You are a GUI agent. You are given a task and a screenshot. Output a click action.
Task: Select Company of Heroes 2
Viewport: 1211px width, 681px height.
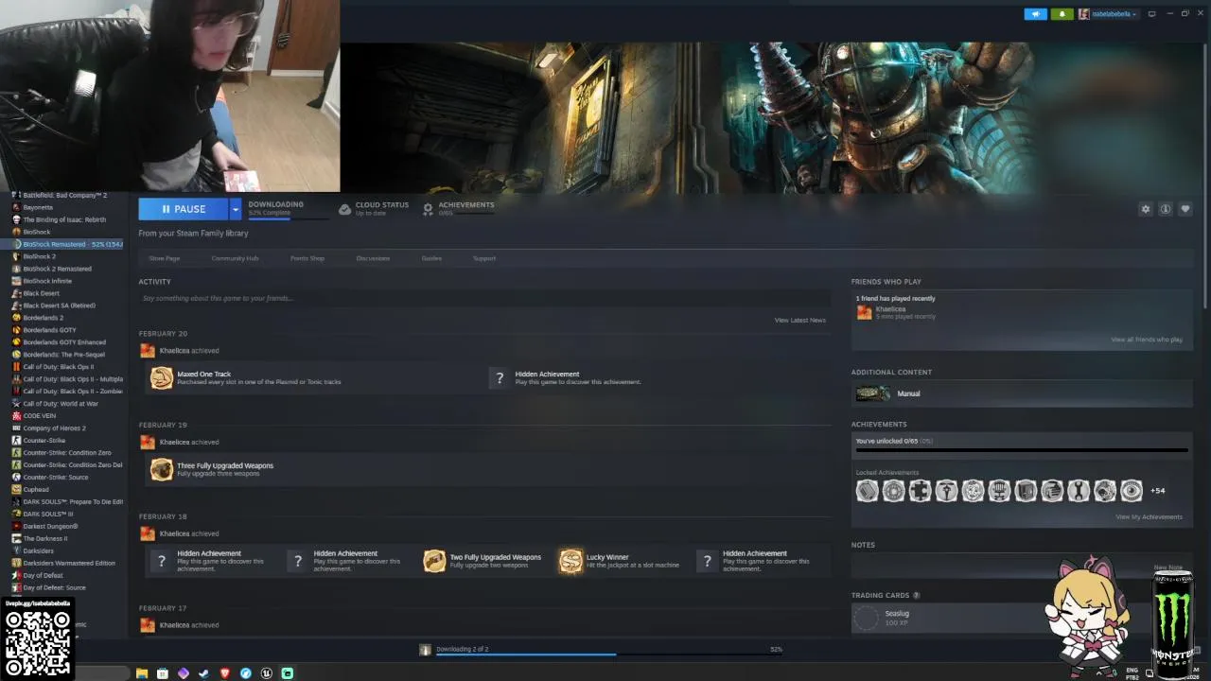point(54,428)
